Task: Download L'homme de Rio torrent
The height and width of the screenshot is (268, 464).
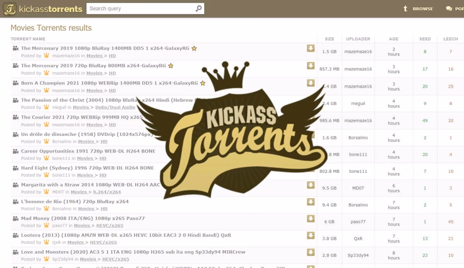Action: coord(310,202)
